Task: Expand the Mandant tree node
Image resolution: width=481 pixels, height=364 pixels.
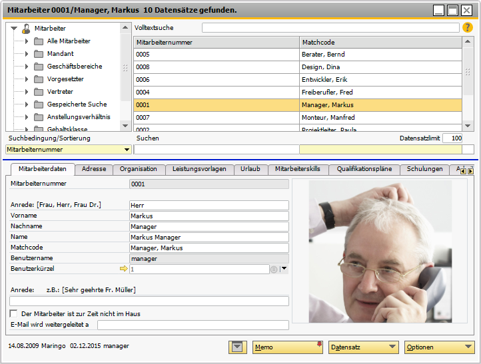Action: pos(27,54)
